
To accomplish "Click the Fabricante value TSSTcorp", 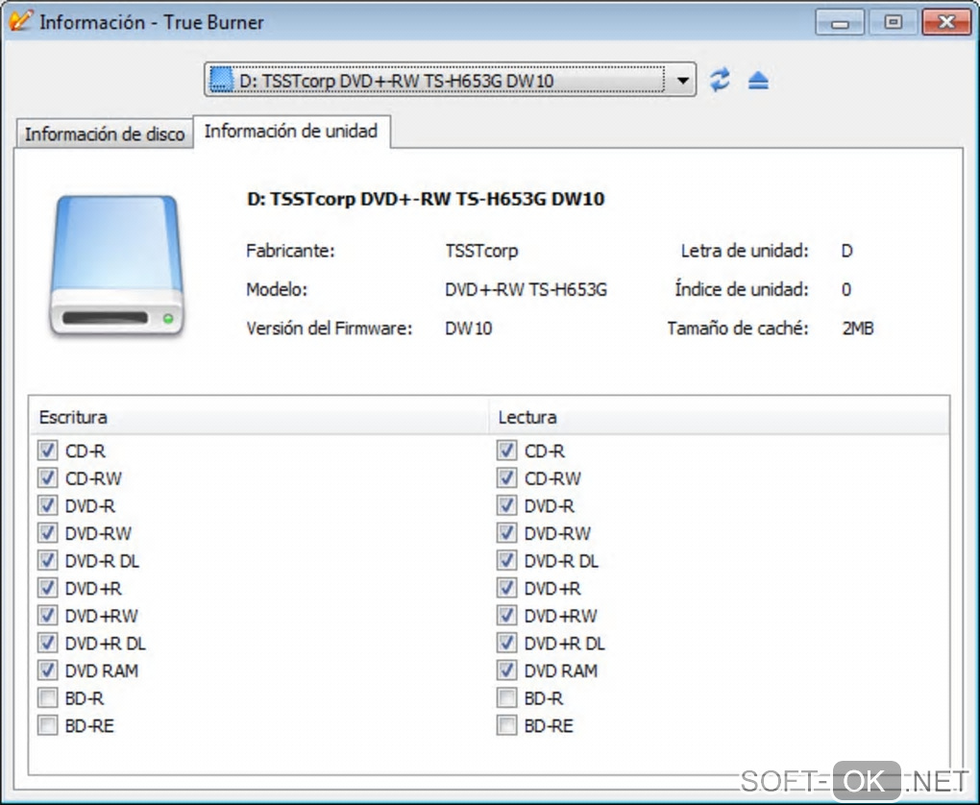I will coord(481,251).
